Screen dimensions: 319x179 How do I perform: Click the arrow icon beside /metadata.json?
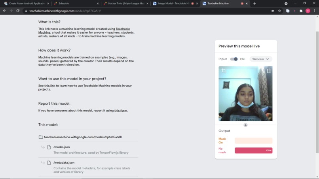coord(43,162)
